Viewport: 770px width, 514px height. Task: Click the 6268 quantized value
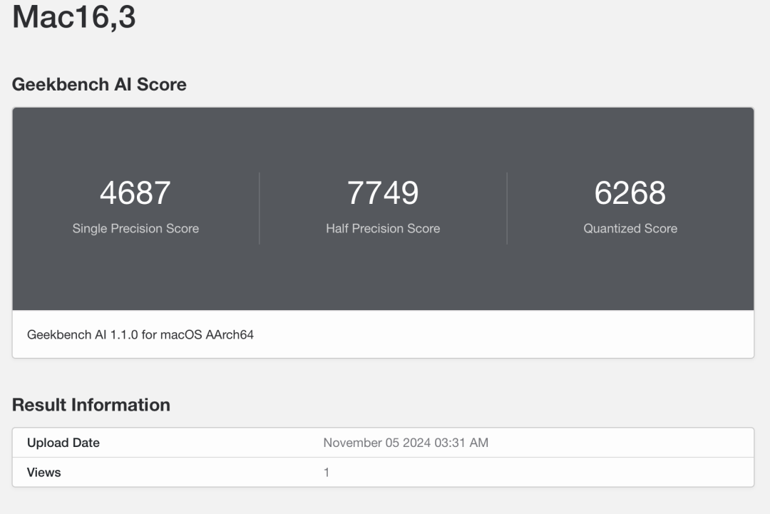(630, 192)
